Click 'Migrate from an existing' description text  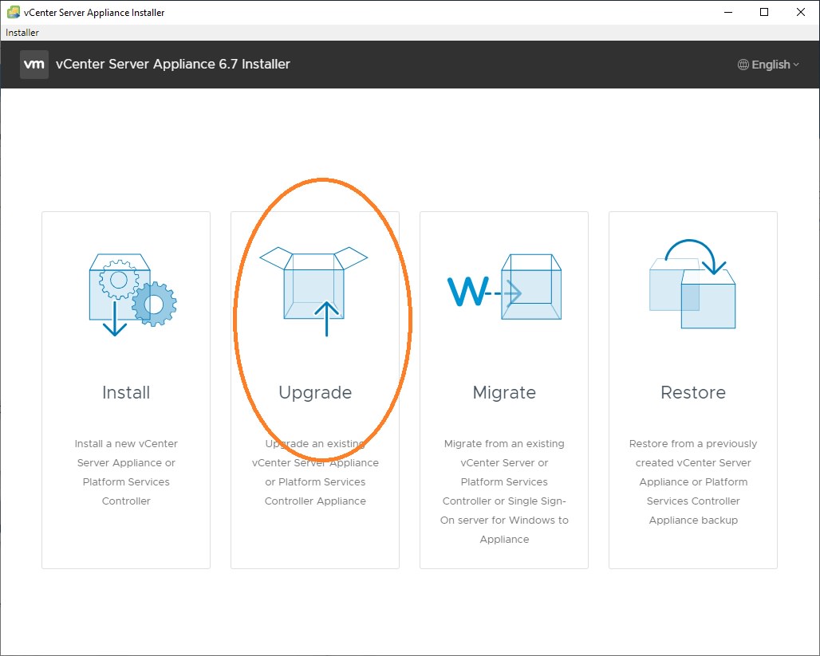(x=504, y=444)
